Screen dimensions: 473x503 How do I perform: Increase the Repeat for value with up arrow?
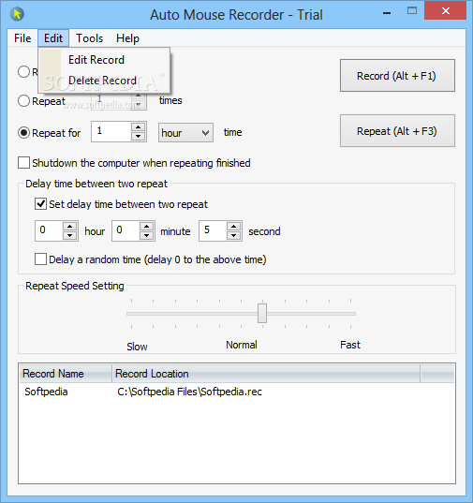point(139,127)
